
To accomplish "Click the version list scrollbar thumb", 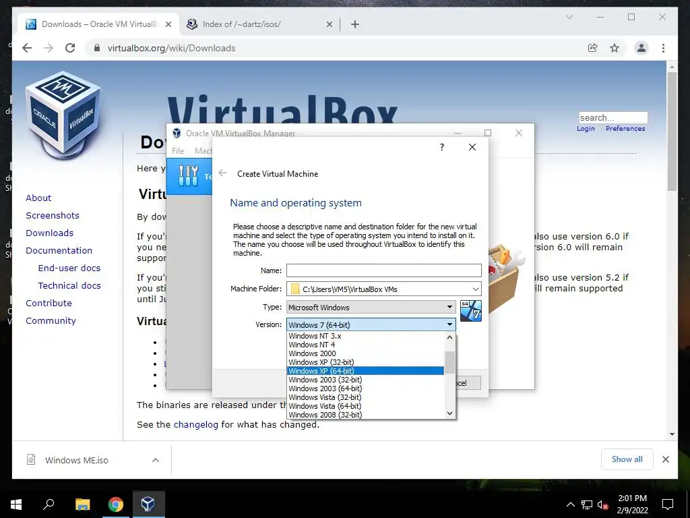I will pos(449,362).
